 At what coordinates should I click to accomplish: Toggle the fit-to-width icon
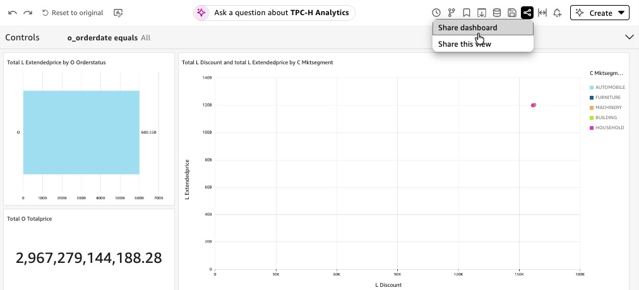(x=542, y=13)
